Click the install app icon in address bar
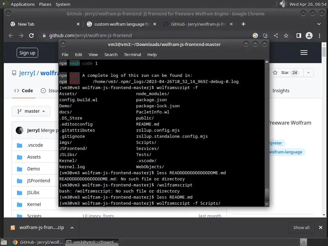 (x=266, y=36)
